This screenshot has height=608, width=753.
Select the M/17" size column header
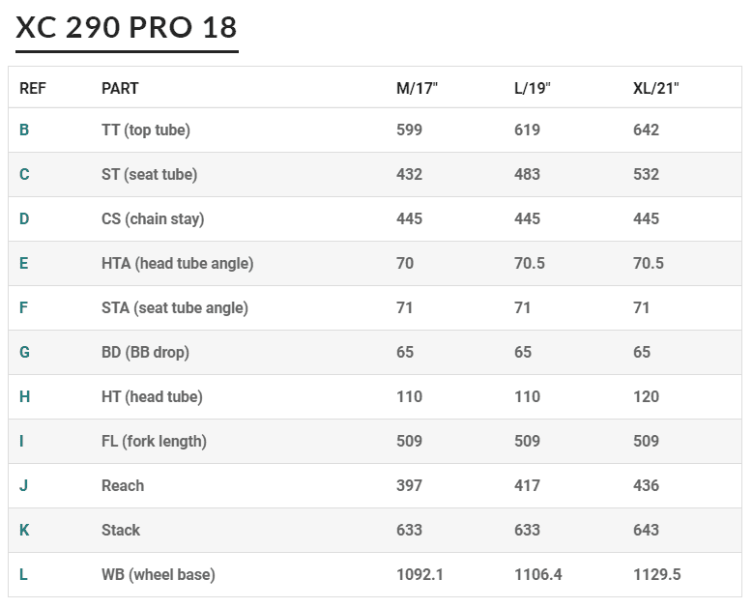click(418, 88)
